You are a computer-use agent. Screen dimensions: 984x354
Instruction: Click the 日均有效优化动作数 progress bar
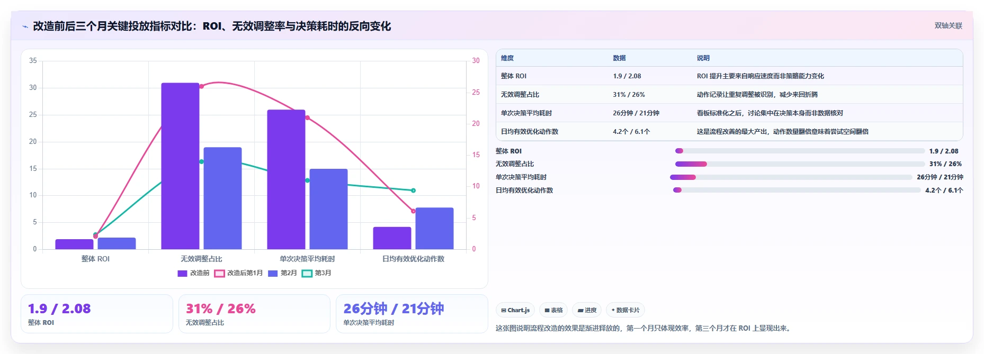797,190
